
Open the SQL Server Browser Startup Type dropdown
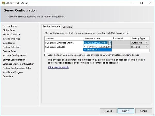[x=147, y=47]
